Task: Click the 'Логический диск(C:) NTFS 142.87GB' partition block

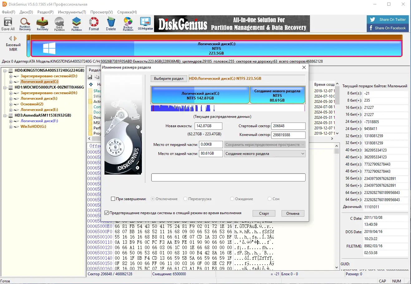Action: click(200, 95)
